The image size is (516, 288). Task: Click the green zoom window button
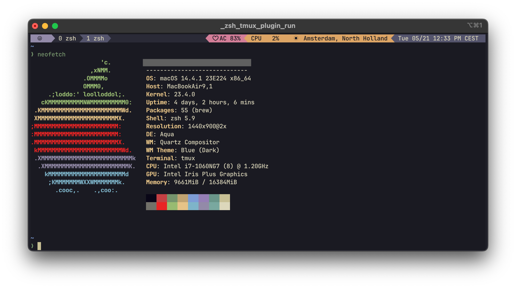coord(55,26)
